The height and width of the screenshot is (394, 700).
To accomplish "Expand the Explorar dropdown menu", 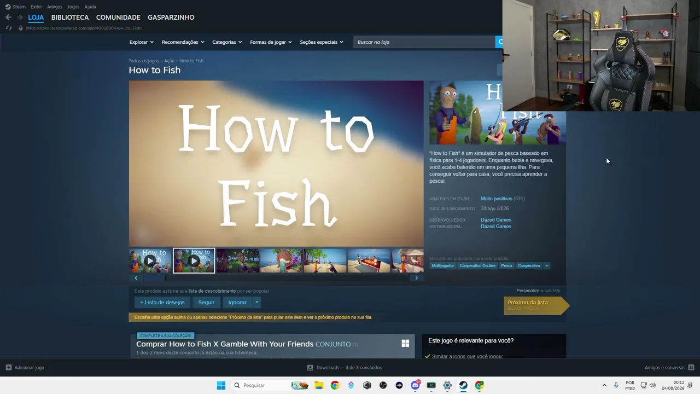I will 142,42.
